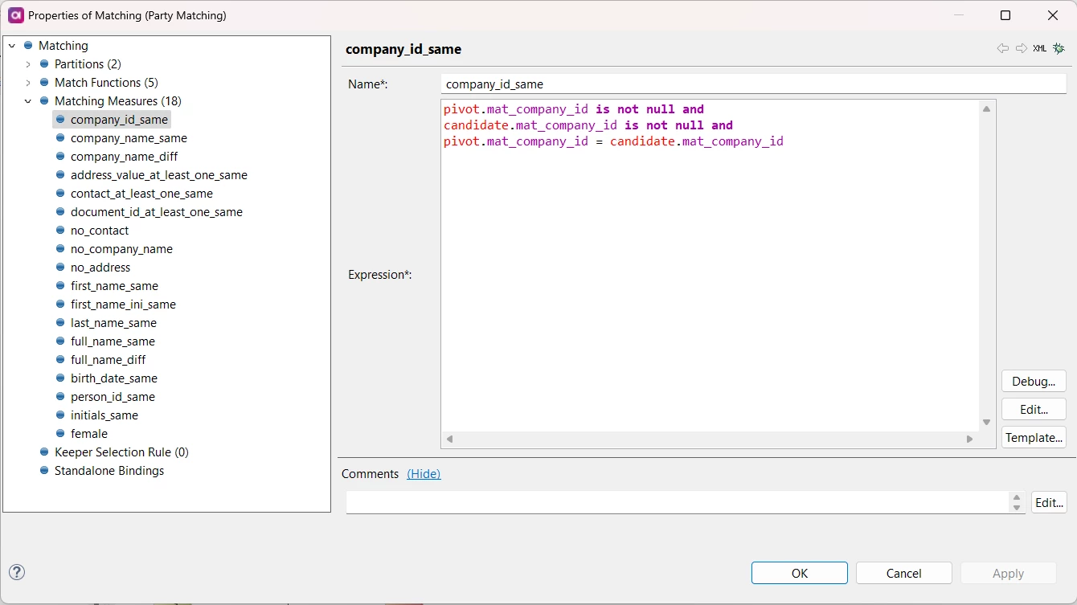Open the help question mark icon

(x=17, y=572)
